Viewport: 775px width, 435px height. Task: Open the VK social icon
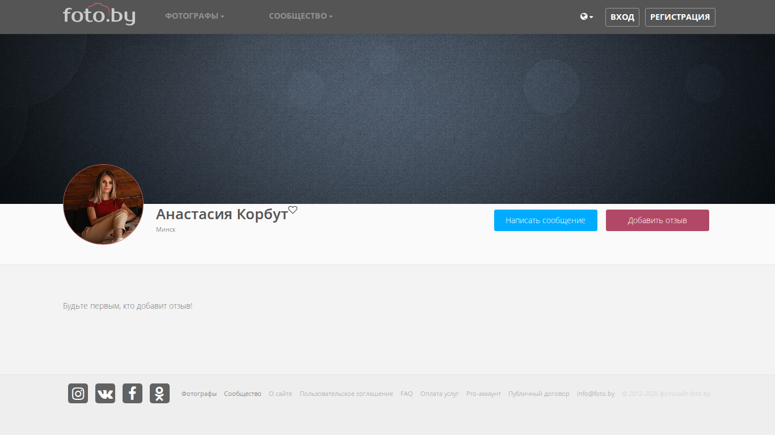105,394
